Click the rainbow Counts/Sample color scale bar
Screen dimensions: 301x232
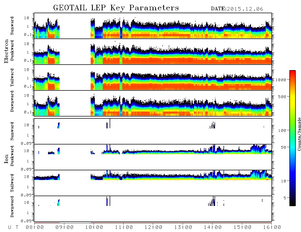(293, 138)
